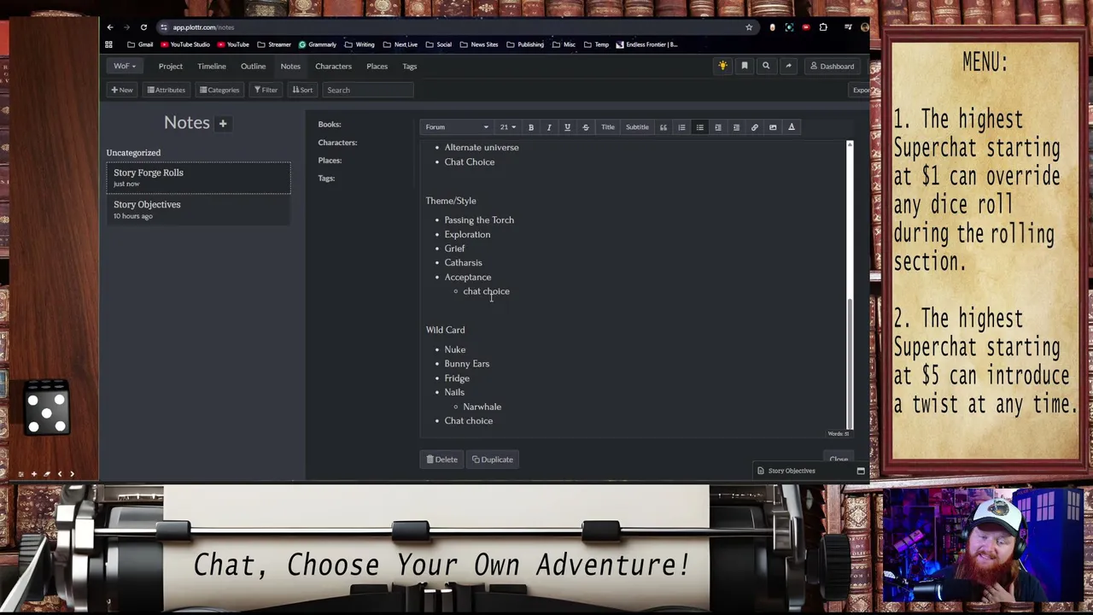Open the browser extensions puzzle icon

(823, 27)
